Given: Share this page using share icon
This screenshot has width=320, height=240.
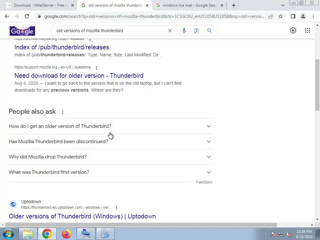Looking at the screenshot, I should (x=271, y=16).
